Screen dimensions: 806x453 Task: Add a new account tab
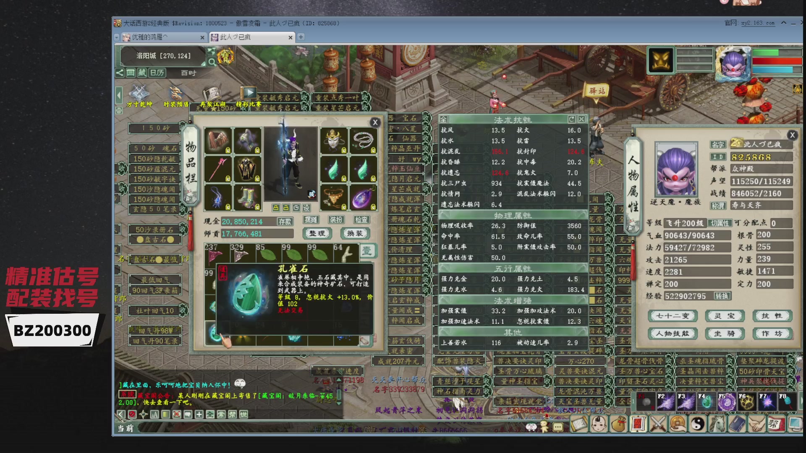pos(301,37)
